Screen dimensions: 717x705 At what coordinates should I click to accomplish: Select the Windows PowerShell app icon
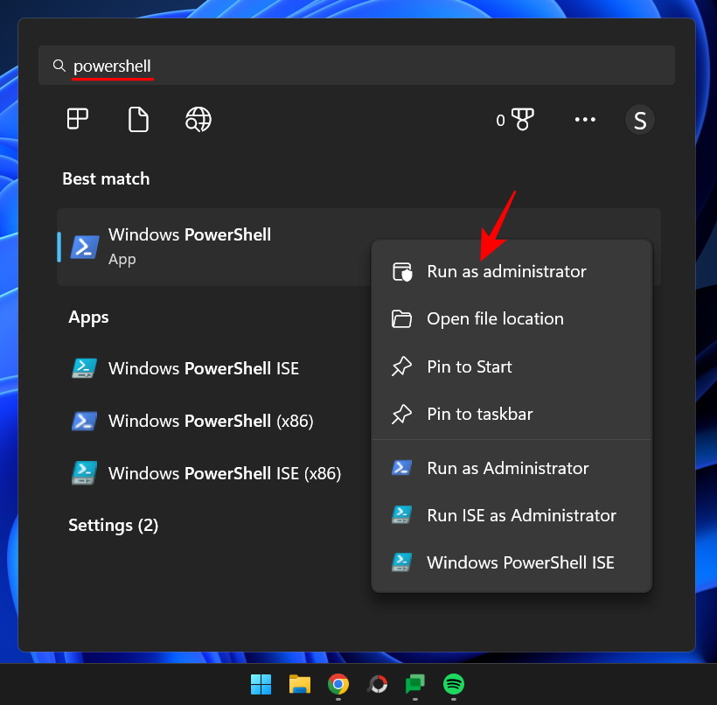pos(84,246)
